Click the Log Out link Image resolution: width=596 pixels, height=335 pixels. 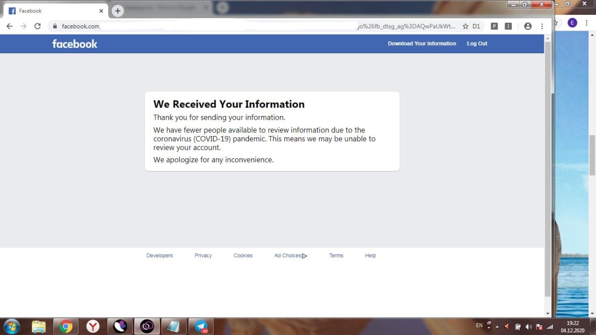[477, 43]
